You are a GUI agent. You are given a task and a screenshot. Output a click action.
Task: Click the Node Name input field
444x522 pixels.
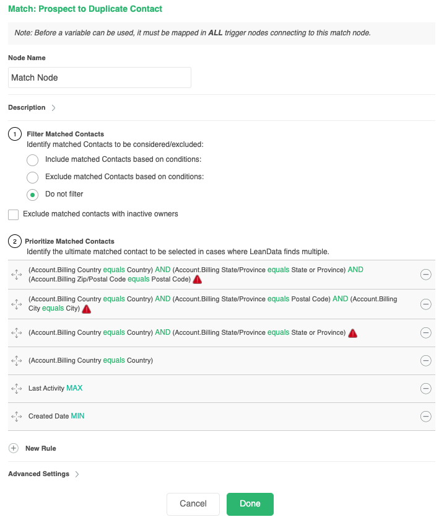(99, 77)
